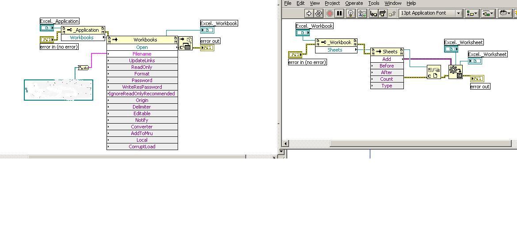Select the Converter parameter row

(x=142, y=127)
